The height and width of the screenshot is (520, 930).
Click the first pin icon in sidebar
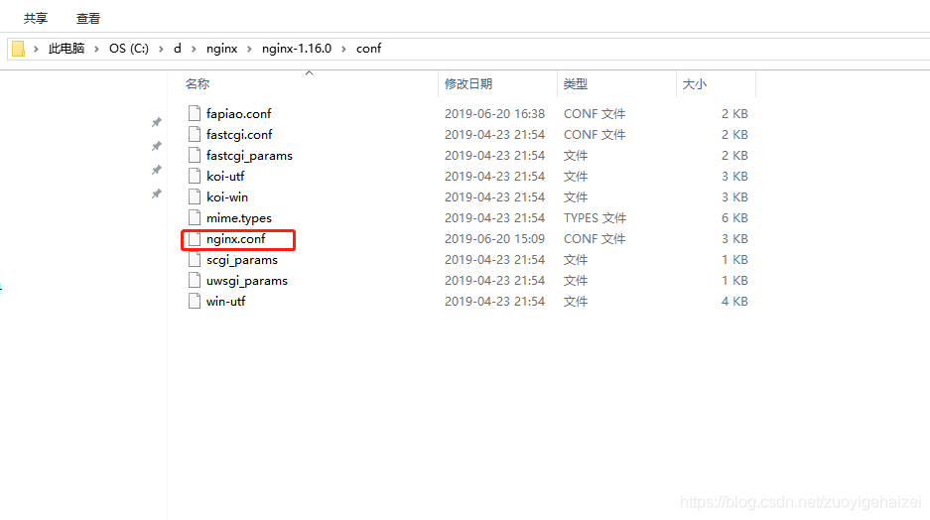point(157,122)
